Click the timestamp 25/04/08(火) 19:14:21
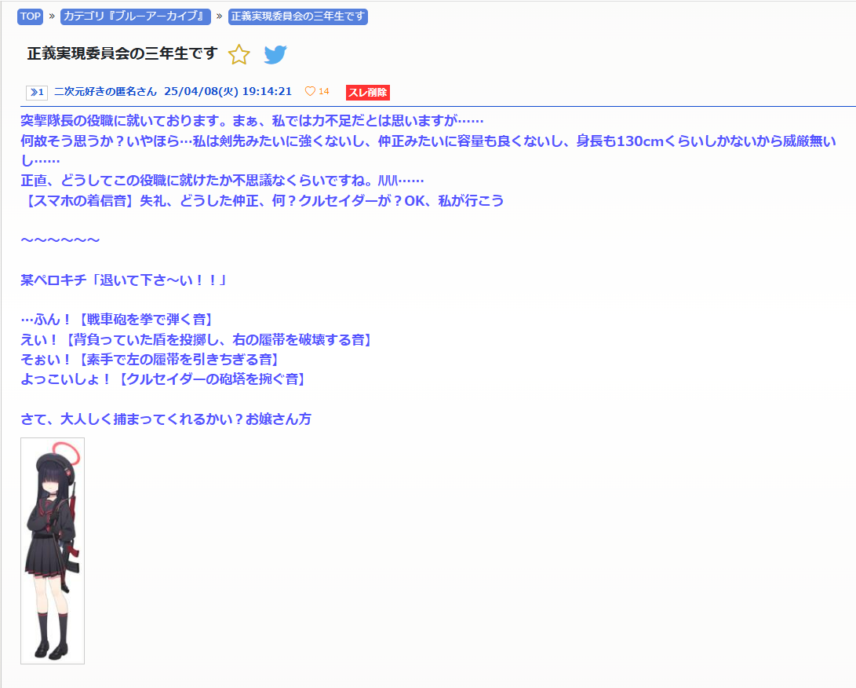856x688 pixels. [228, 91]
